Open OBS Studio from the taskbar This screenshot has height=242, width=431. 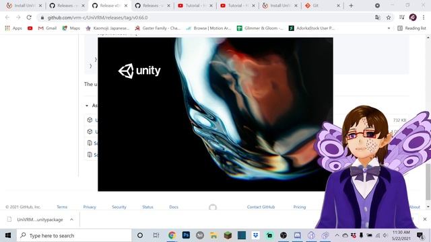click(284, 235)
